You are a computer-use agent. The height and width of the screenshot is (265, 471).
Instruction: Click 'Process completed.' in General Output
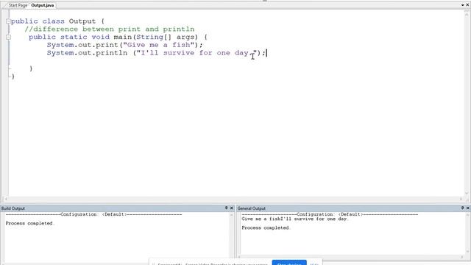tap(266, 227)
